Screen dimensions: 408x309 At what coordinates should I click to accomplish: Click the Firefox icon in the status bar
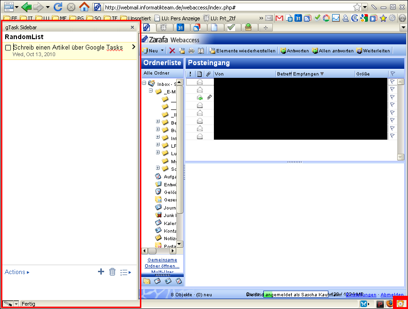click(390, 303)
